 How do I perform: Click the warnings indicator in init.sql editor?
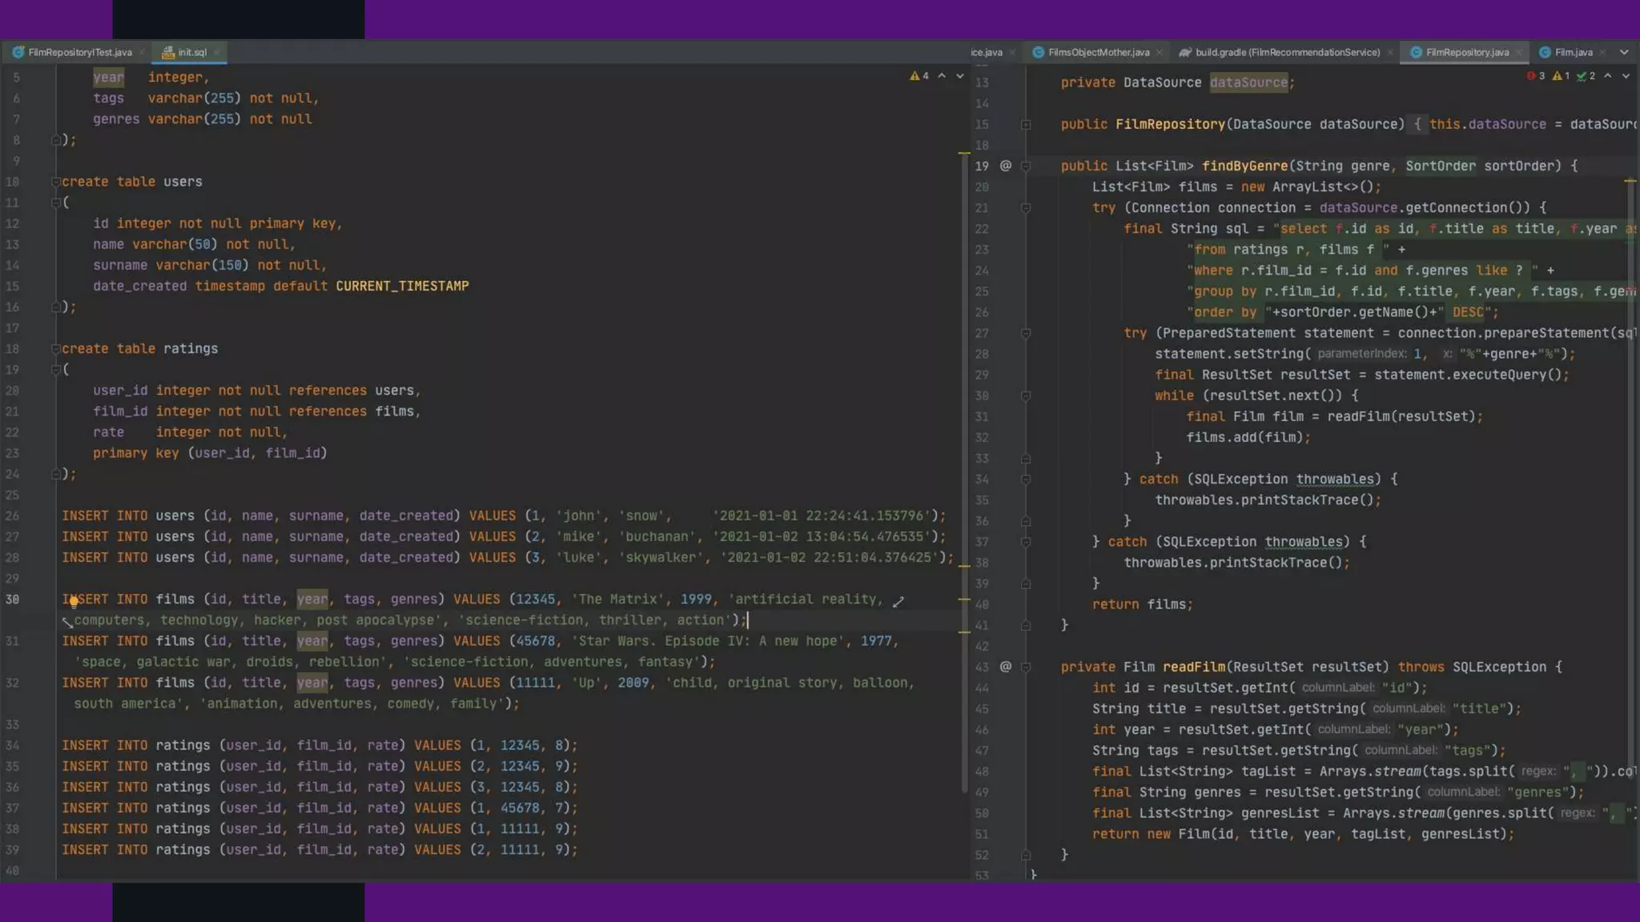919,76
